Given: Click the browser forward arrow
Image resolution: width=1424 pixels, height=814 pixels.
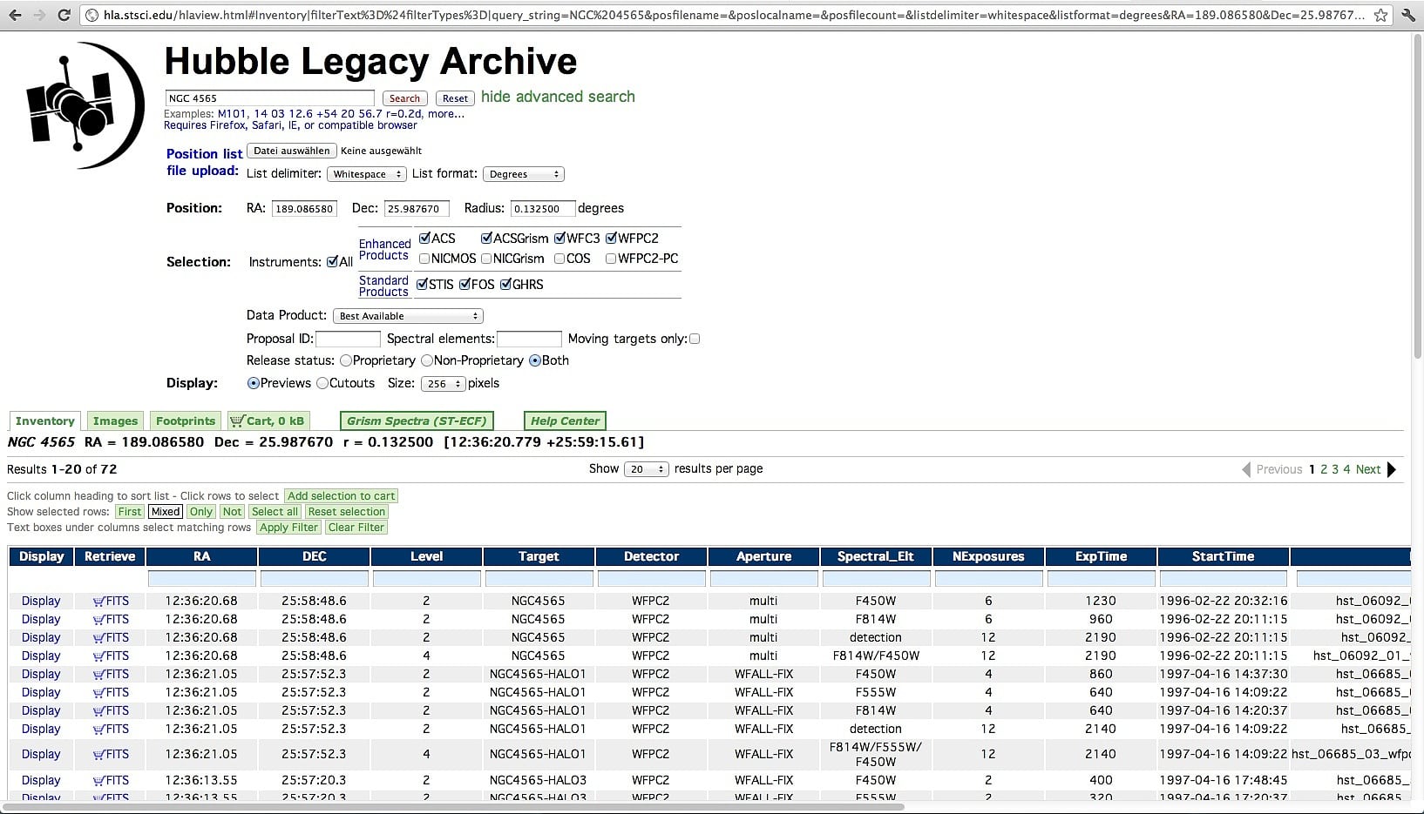Looking at the screenshot, I should pyautogui.click(x=38, y=15).
